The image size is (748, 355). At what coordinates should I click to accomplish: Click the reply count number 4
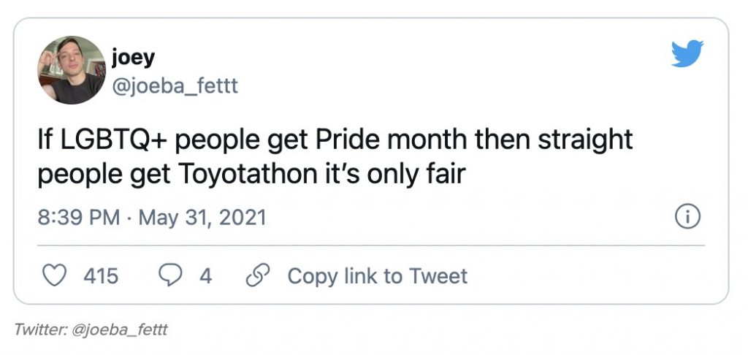205,275
